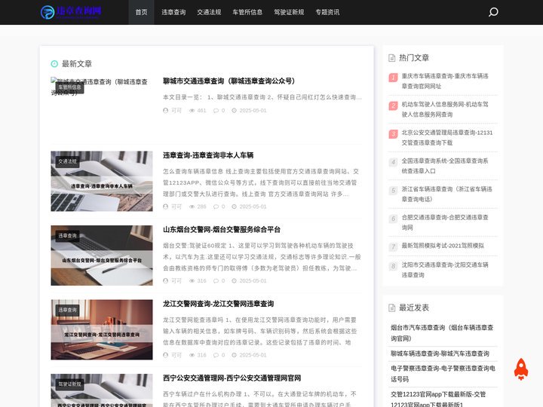
Task: Click 车管所信息 category tag on 聊城 article
Action: pyautogui.click(x=69, y=87)
